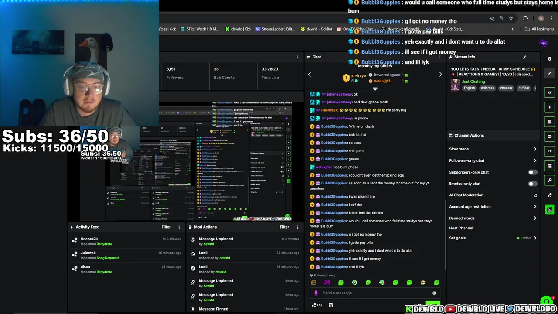The width and height of the screenshot is (558, 314).
Task: Click the Host Channel action
Action: coord(461,228)
